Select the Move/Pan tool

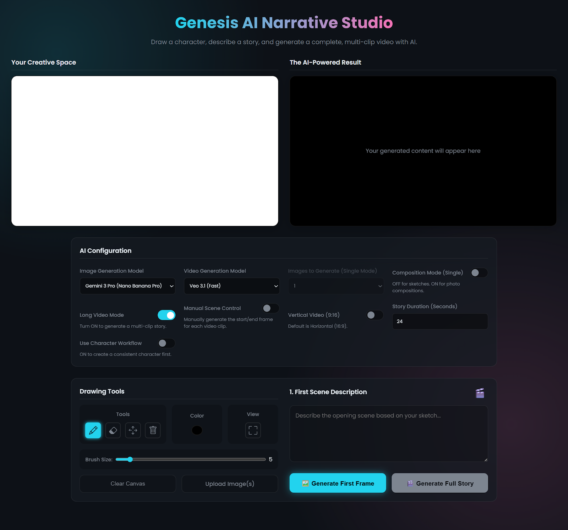tap(133, 430)
